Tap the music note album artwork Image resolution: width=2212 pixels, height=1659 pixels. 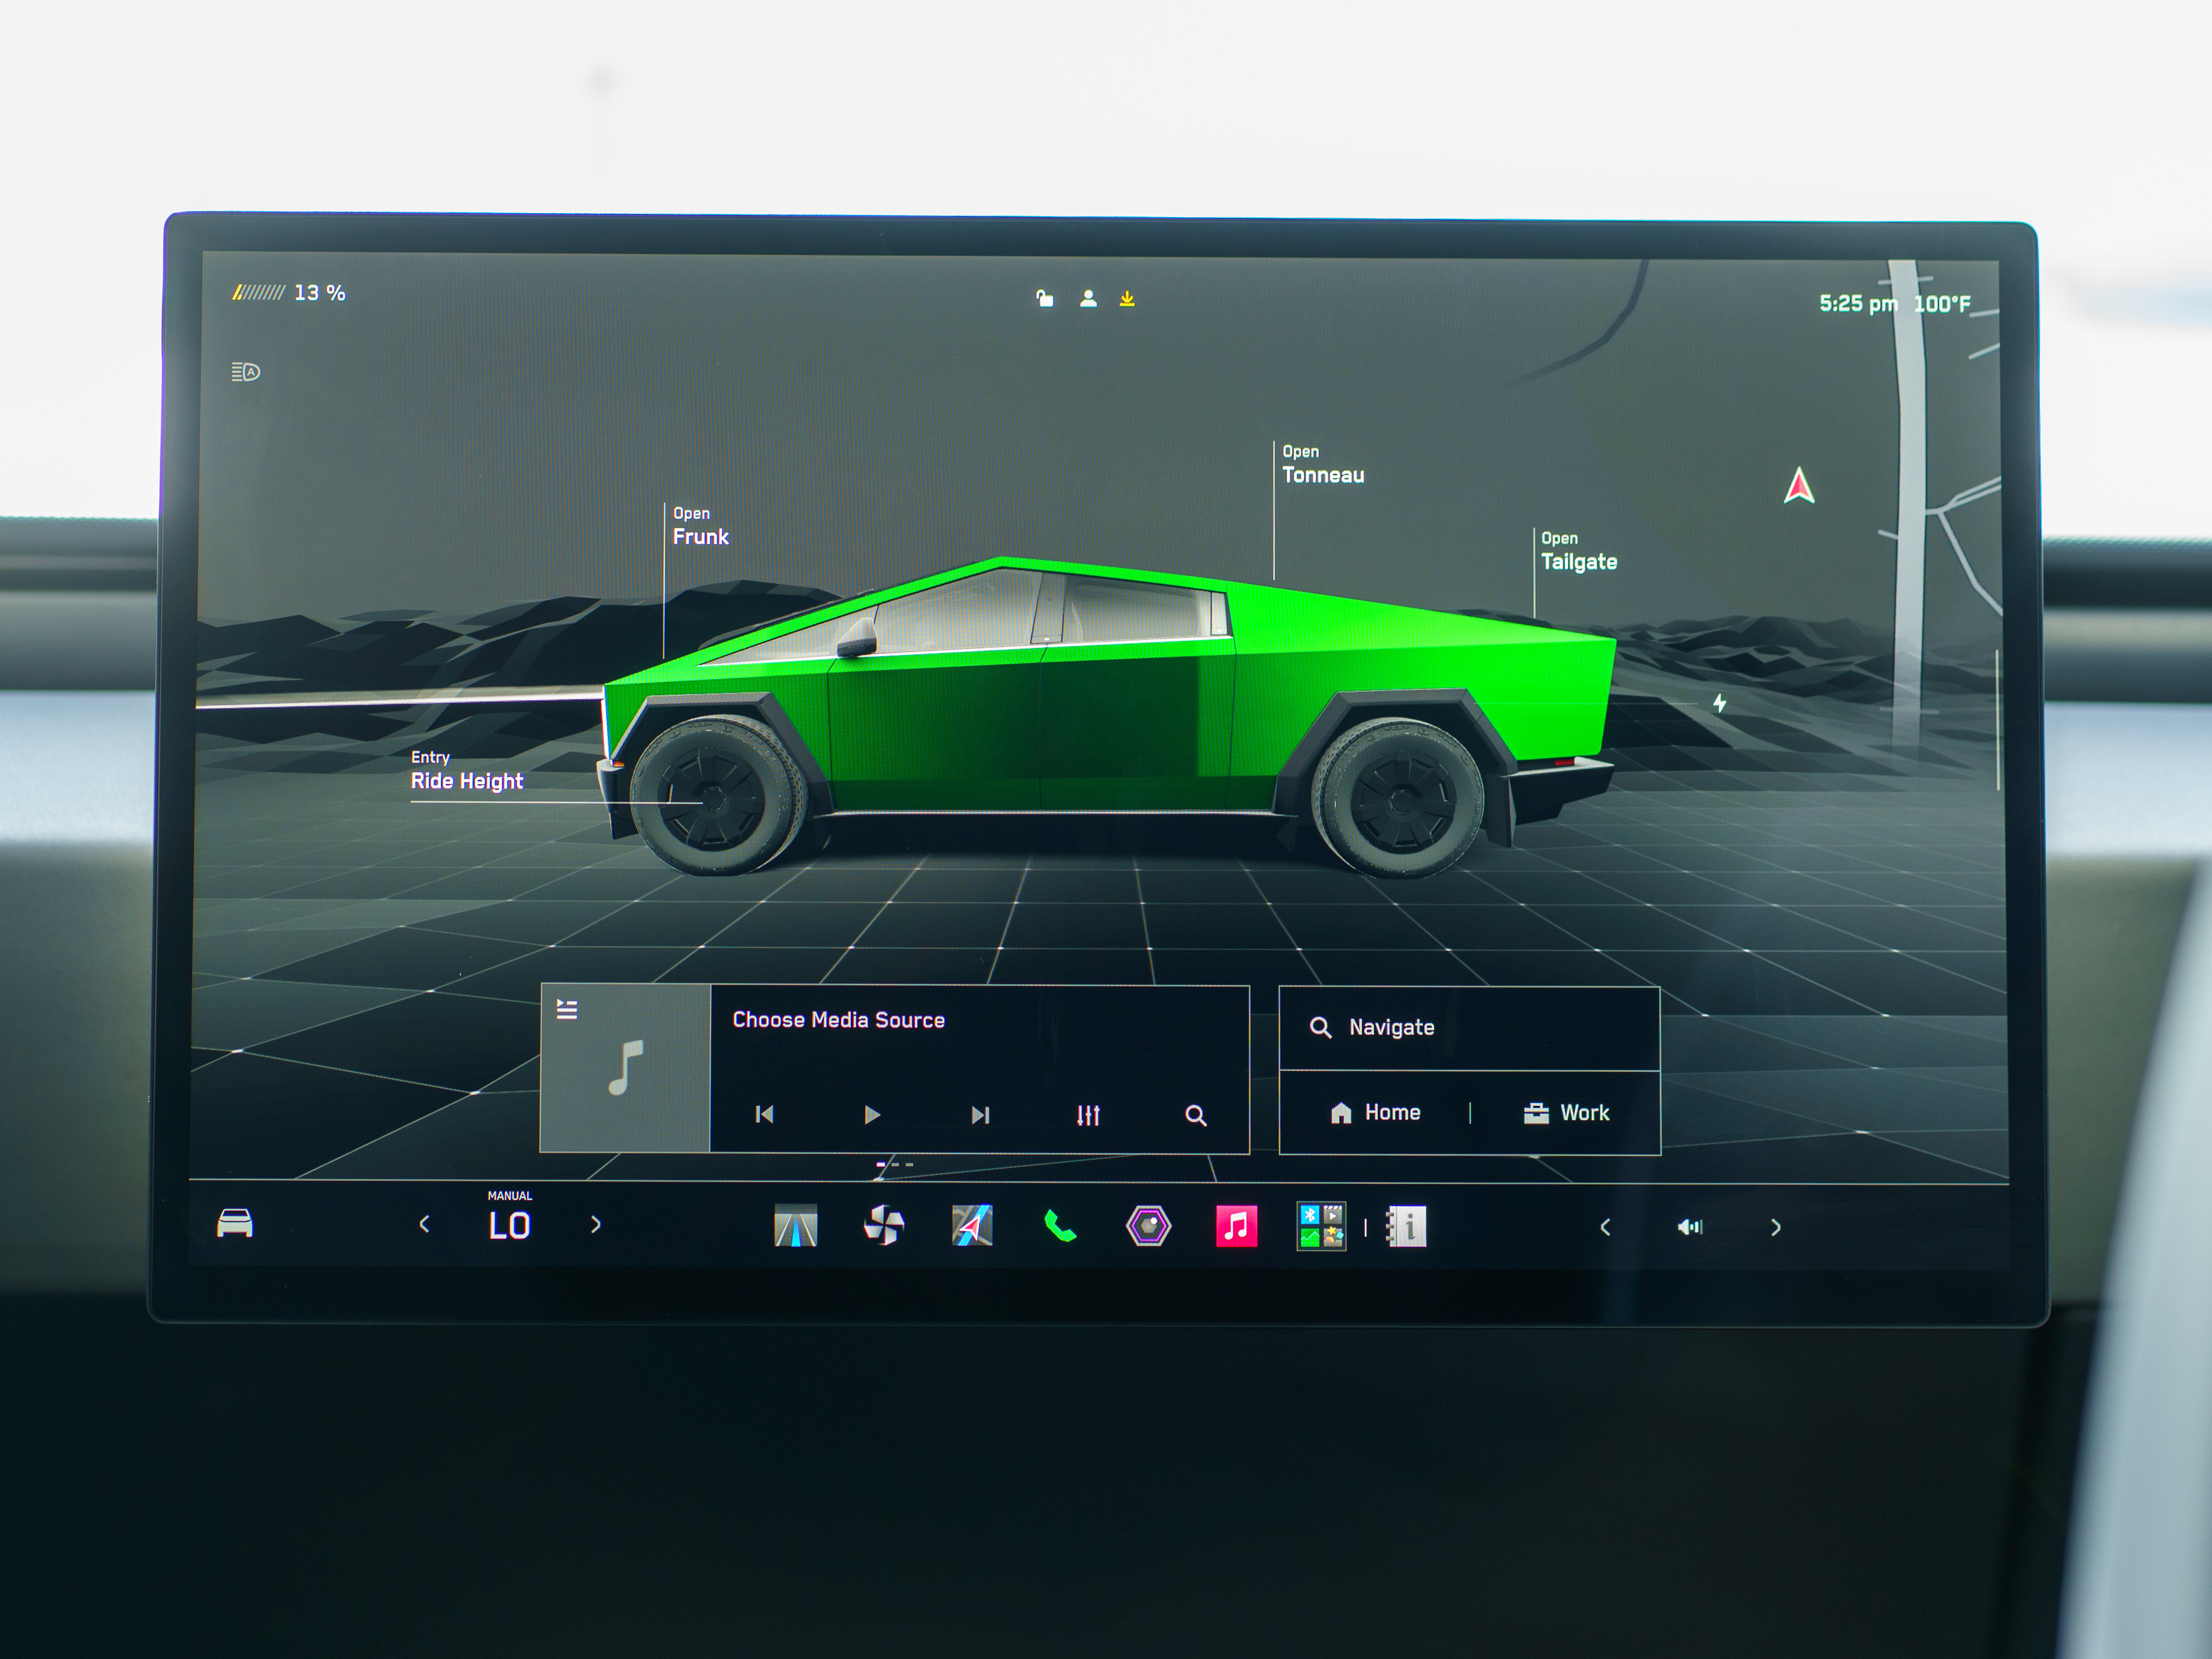coord(626,1069)
